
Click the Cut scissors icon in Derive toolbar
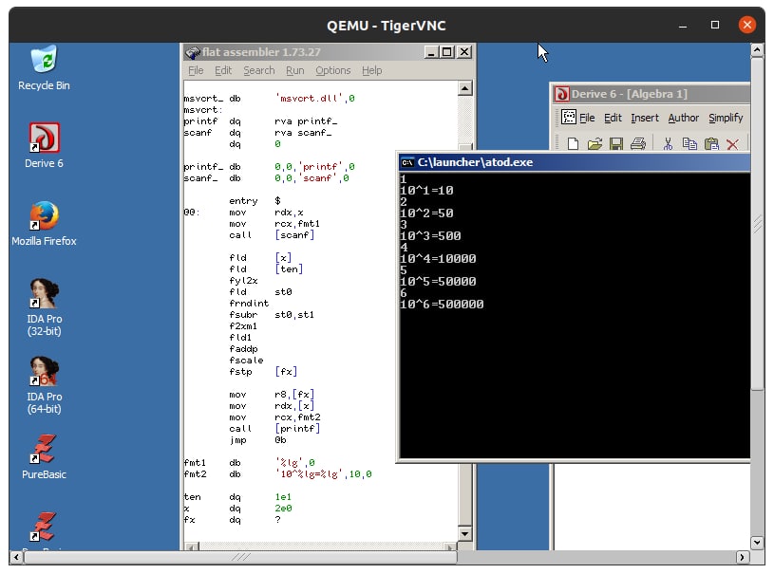[668, 143]
